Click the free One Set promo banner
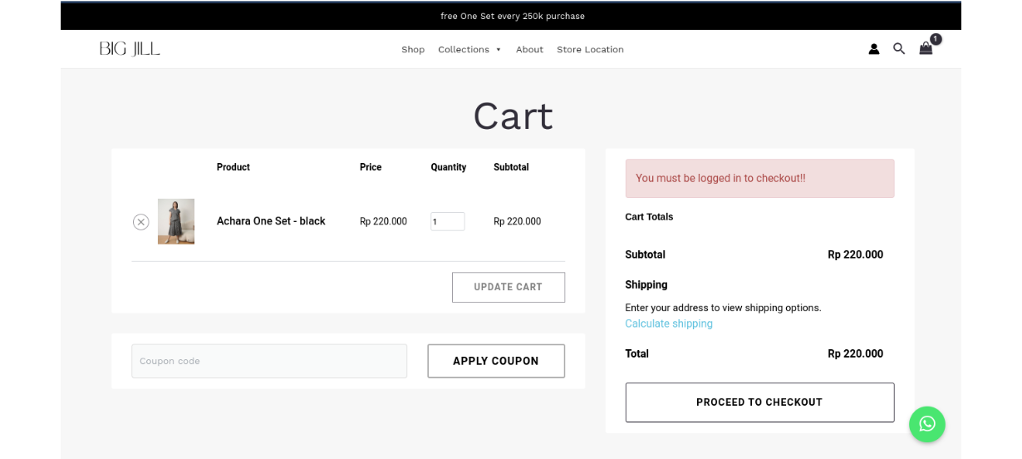The height and width of the screenshot is (459, 1022). 512,16
